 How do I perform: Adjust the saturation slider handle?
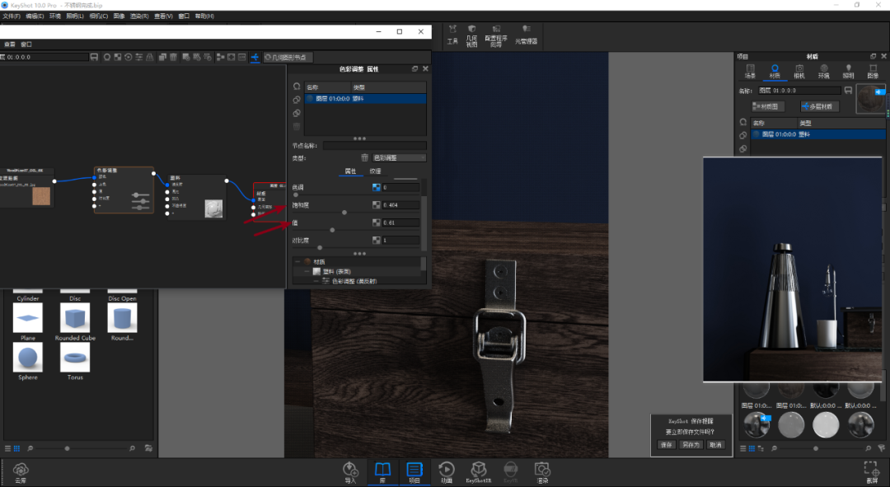tap(344, 213)
